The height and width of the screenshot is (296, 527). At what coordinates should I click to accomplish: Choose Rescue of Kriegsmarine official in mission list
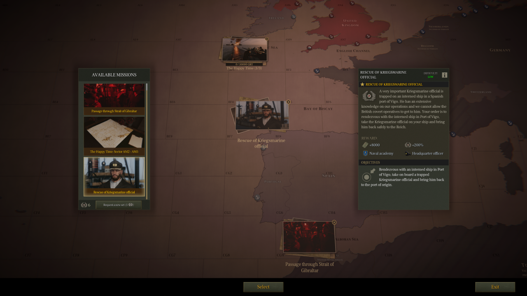pos(114,176)
